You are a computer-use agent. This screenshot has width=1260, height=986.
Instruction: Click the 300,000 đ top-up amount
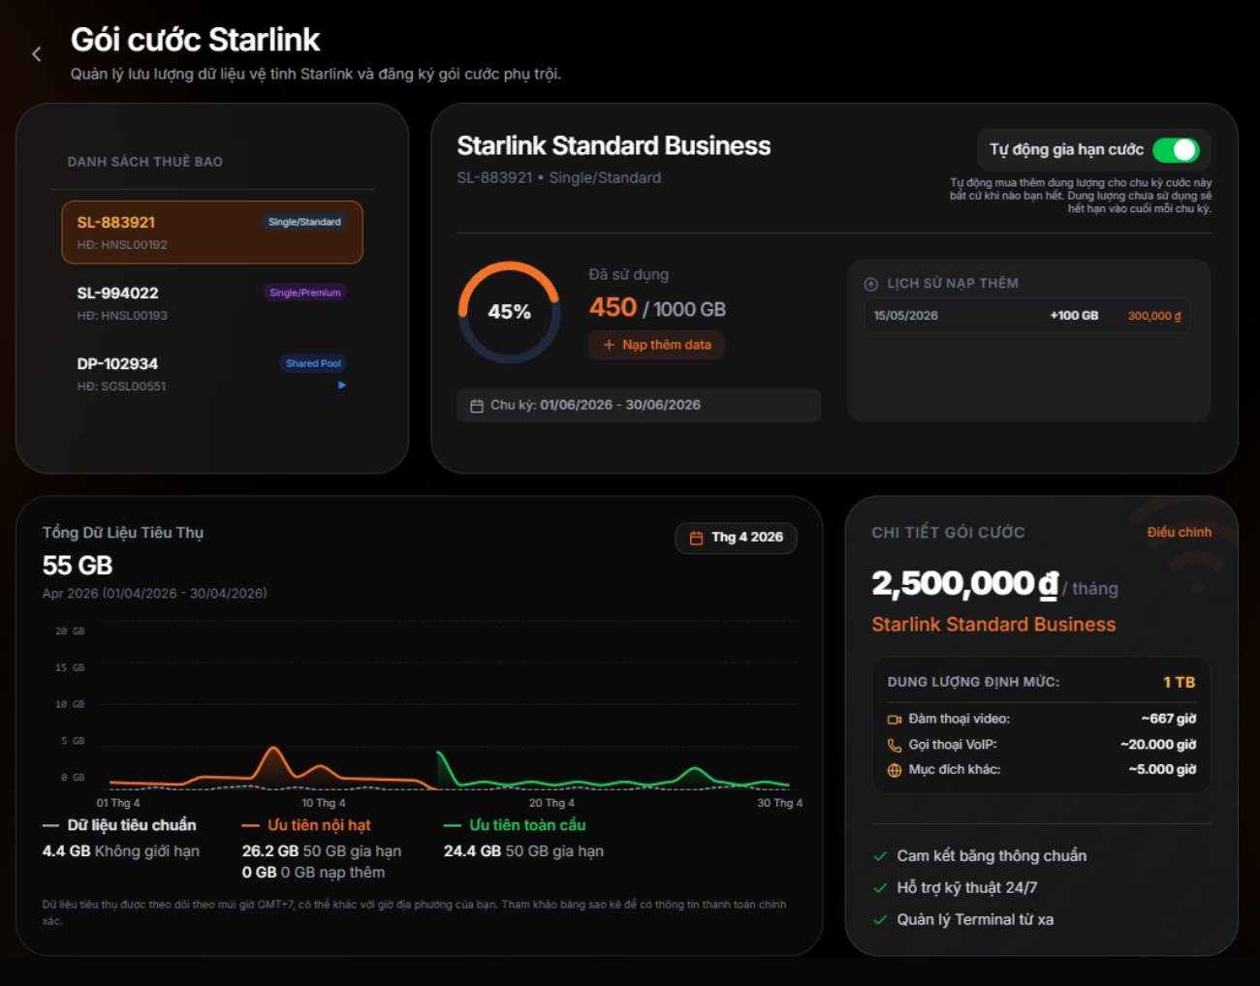point(1154,316)
